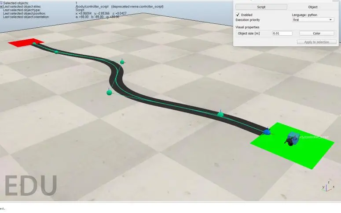Click the controller_script label beside the robot
Screen dimensions: 341x213
pos(314,137)
